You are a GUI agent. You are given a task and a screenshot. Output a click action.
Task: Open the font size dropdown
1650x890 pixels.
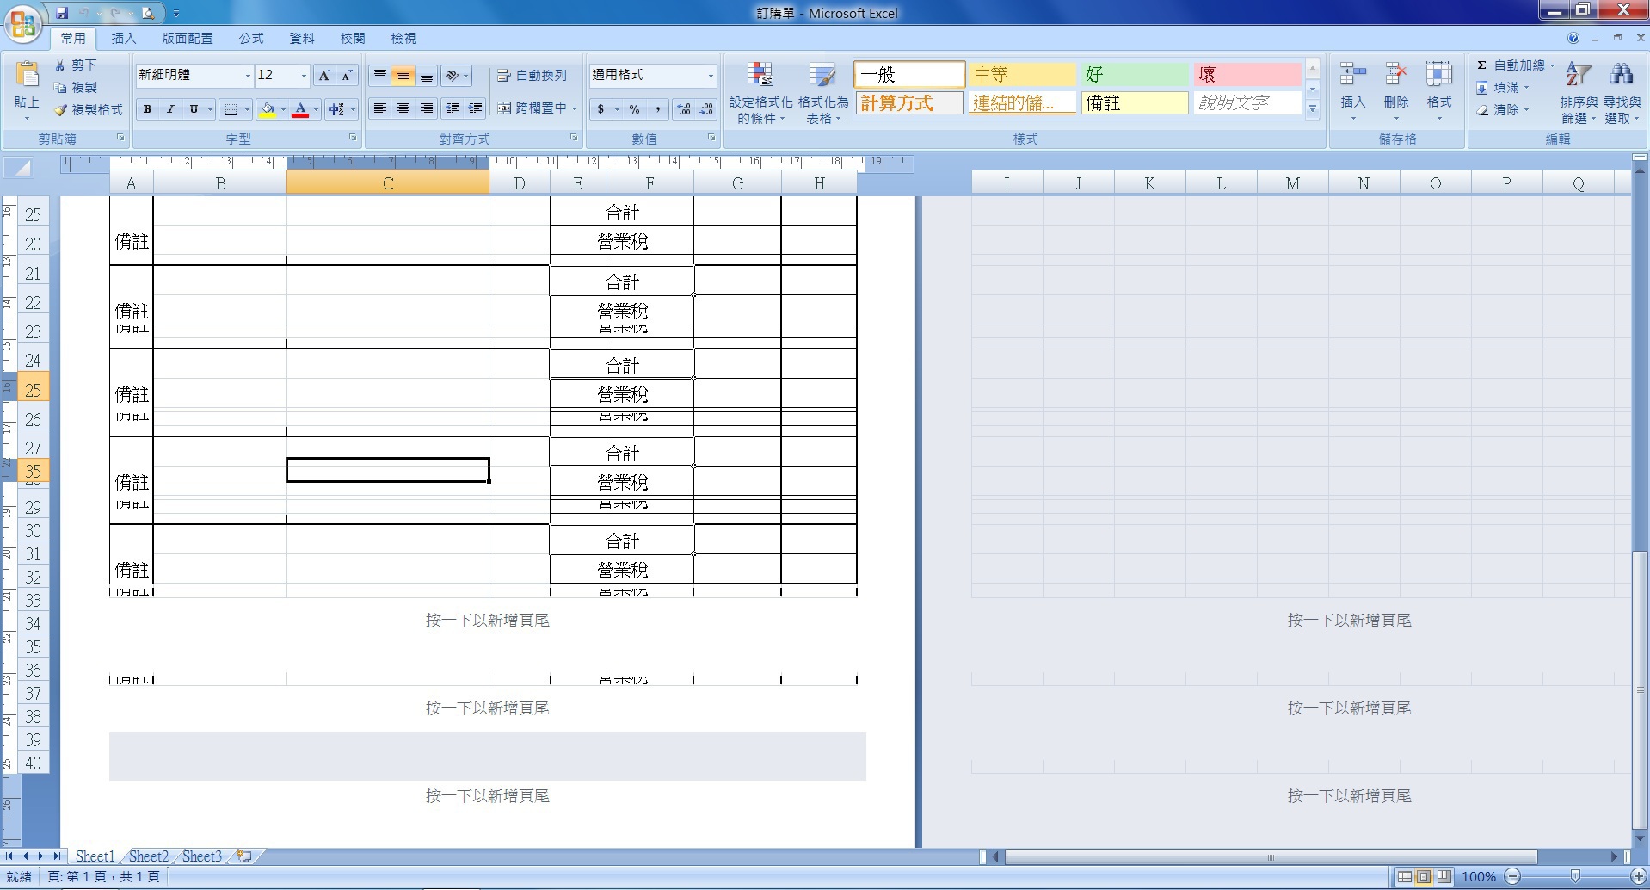tap(304, 76)
